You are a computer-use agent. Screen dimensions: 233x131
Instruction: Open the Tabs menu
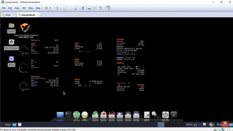(x=31, y=8)
